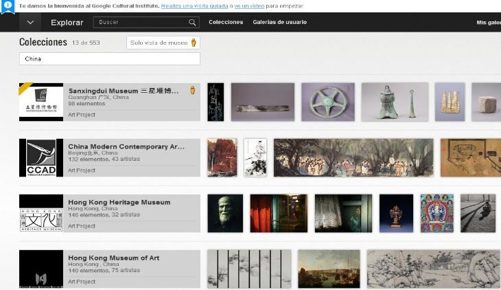Click 'Art Project' under China Modern Contemporary Art
Screen dimensions: 501x290
(82, 170)
